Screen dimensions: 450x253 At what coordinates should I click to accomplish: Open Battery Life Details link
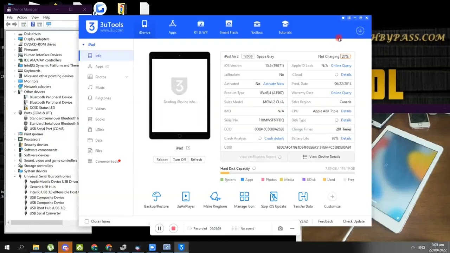pos(346,138)
